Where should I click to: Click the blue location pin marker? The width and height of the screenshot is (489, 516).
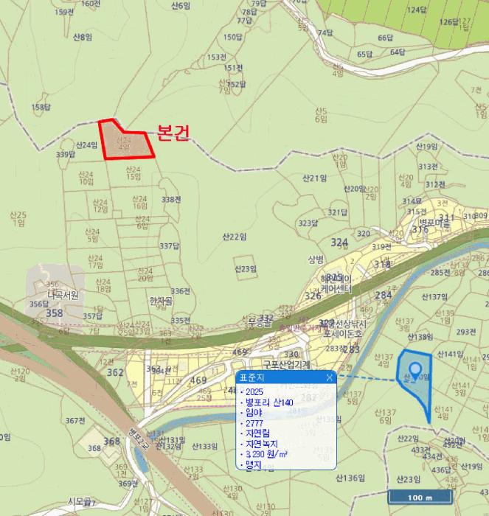tap(415, 369)
